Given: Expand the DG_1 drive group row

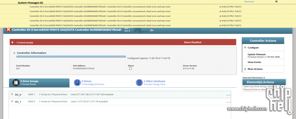Looking at the screenshot, I should 12,101.
